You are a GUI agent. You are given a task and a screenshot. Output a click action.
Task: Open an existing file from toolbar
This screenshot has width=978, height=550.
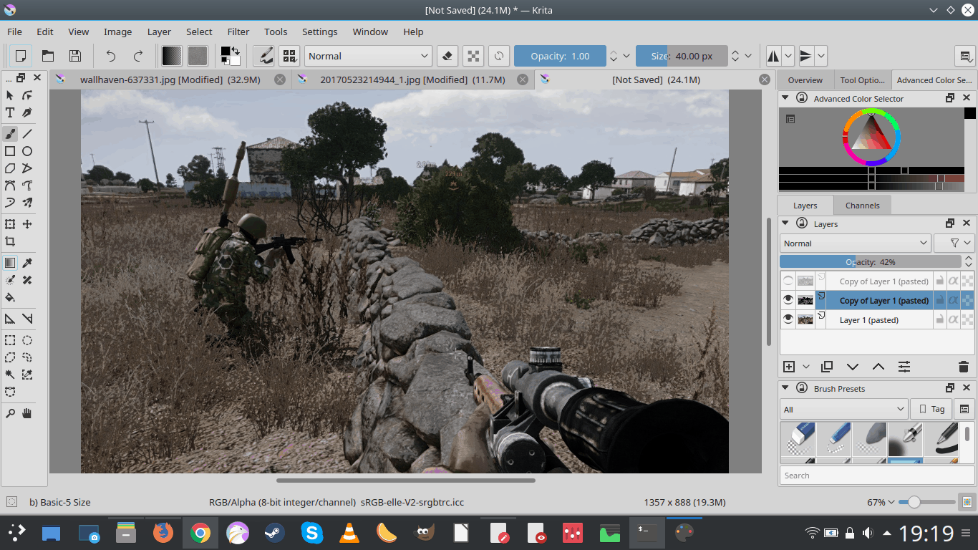(48, 56)
